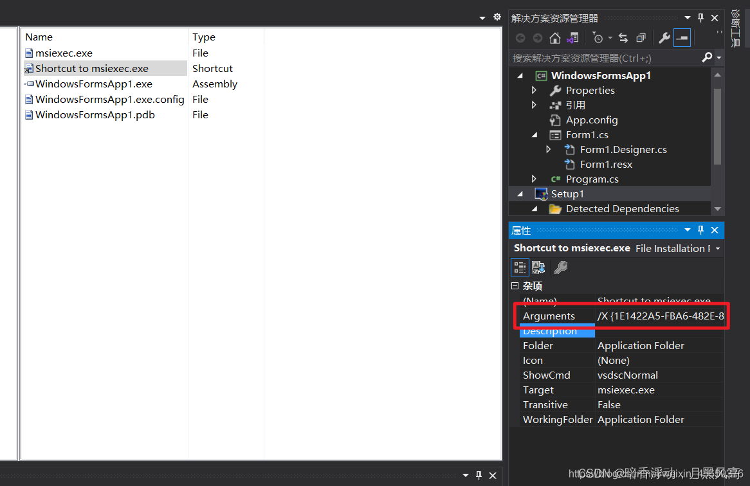The width and height of the screenshot is (750, 486).
Task: Close the Solution Explorer panel
Action: click(x=715, y=18)
